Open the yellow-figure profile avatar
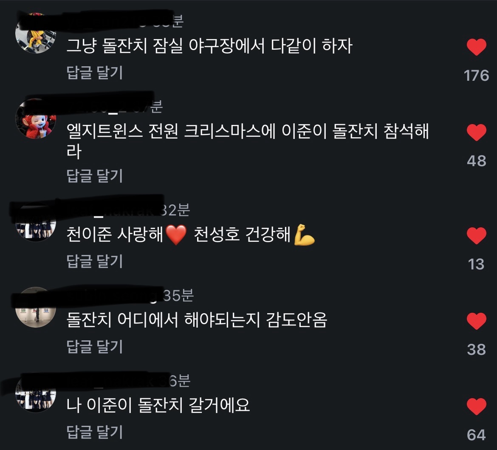The width and height of the screenshot is (497, 450). [x=36, y=33]
